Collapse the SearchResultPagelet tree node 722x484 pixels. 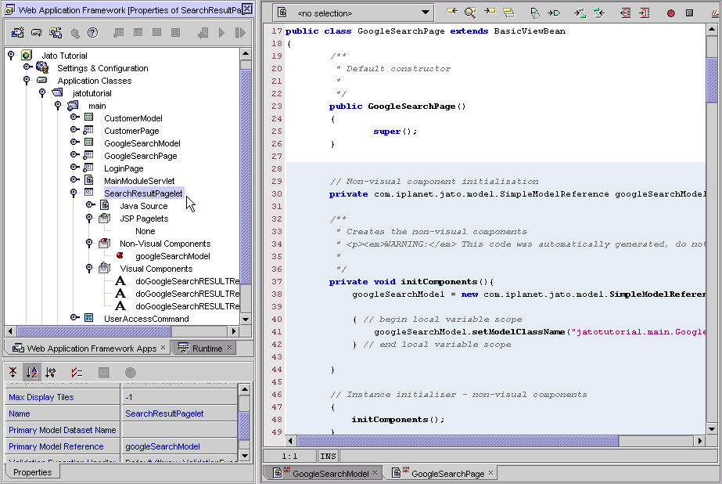pyautogui.click(x=74, y=193)
